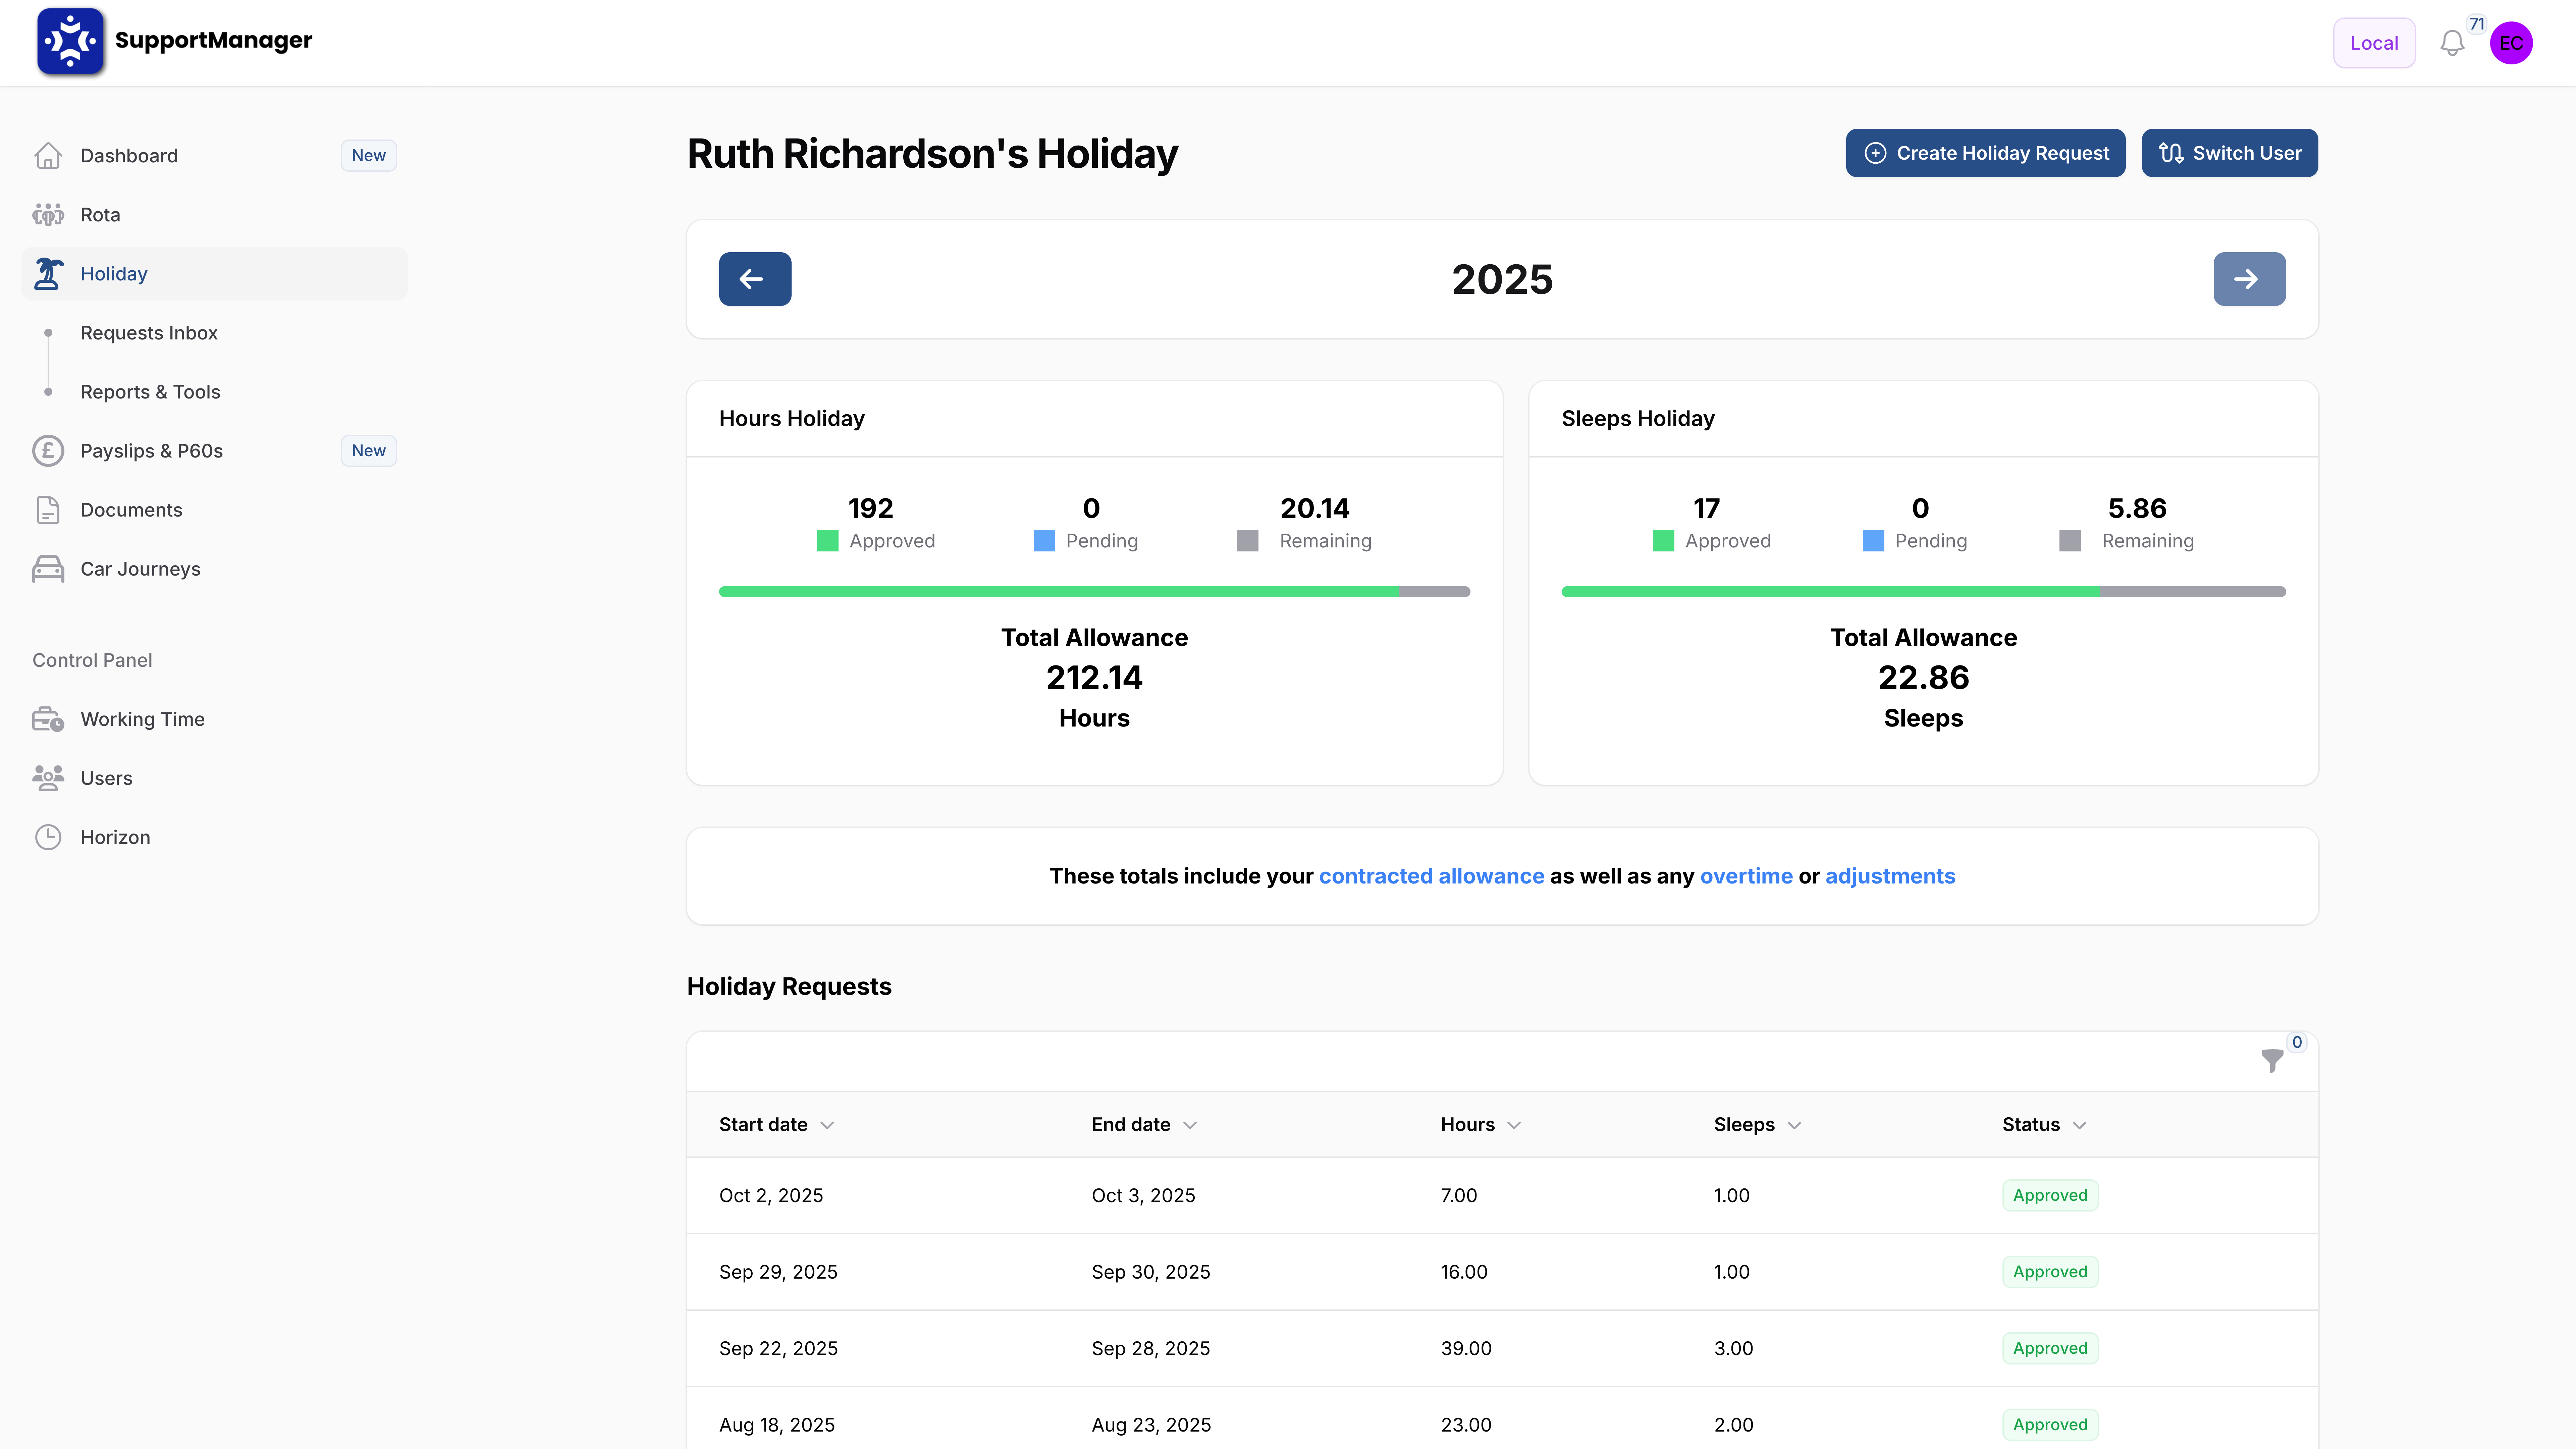2576x1449 pixels.
Task: Open the Rota menu item
Action: tap(214, 215)
